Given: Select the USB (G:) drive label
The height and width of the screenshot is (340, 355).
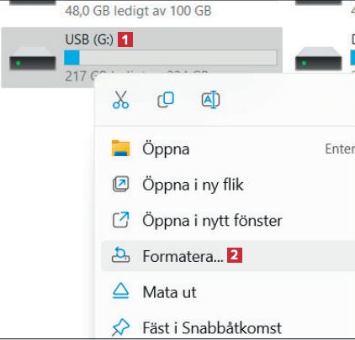Looking at the screenshot, I should click(89, 39).
